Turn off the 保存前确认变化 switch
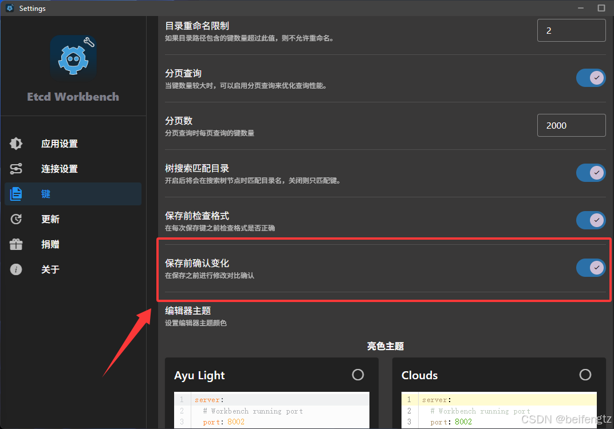 tap(591, 268)
